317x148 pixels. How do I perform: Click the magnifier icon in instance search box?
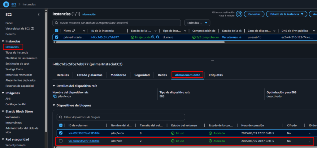[x=56, y=23]
